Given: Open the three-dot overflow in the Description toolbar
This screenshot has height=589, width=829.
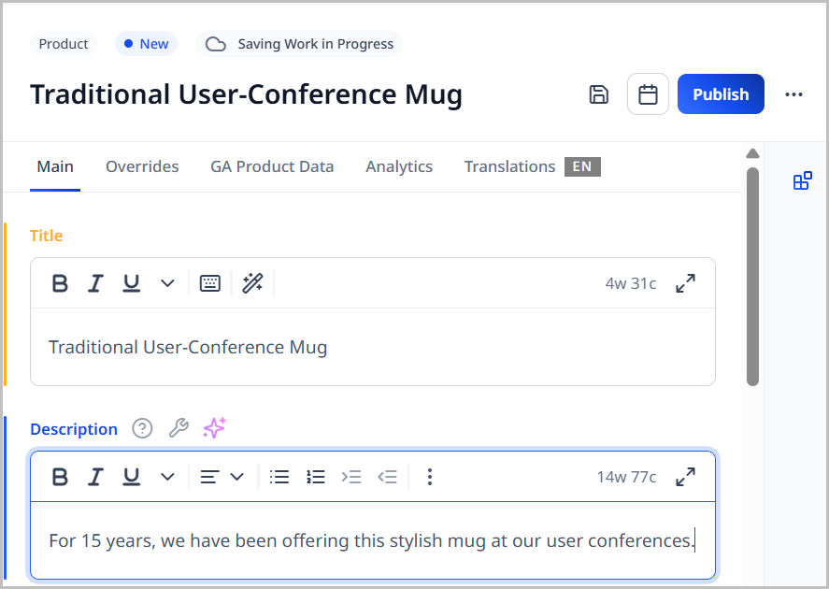Looking at the screenshot, I should (430, 477).
